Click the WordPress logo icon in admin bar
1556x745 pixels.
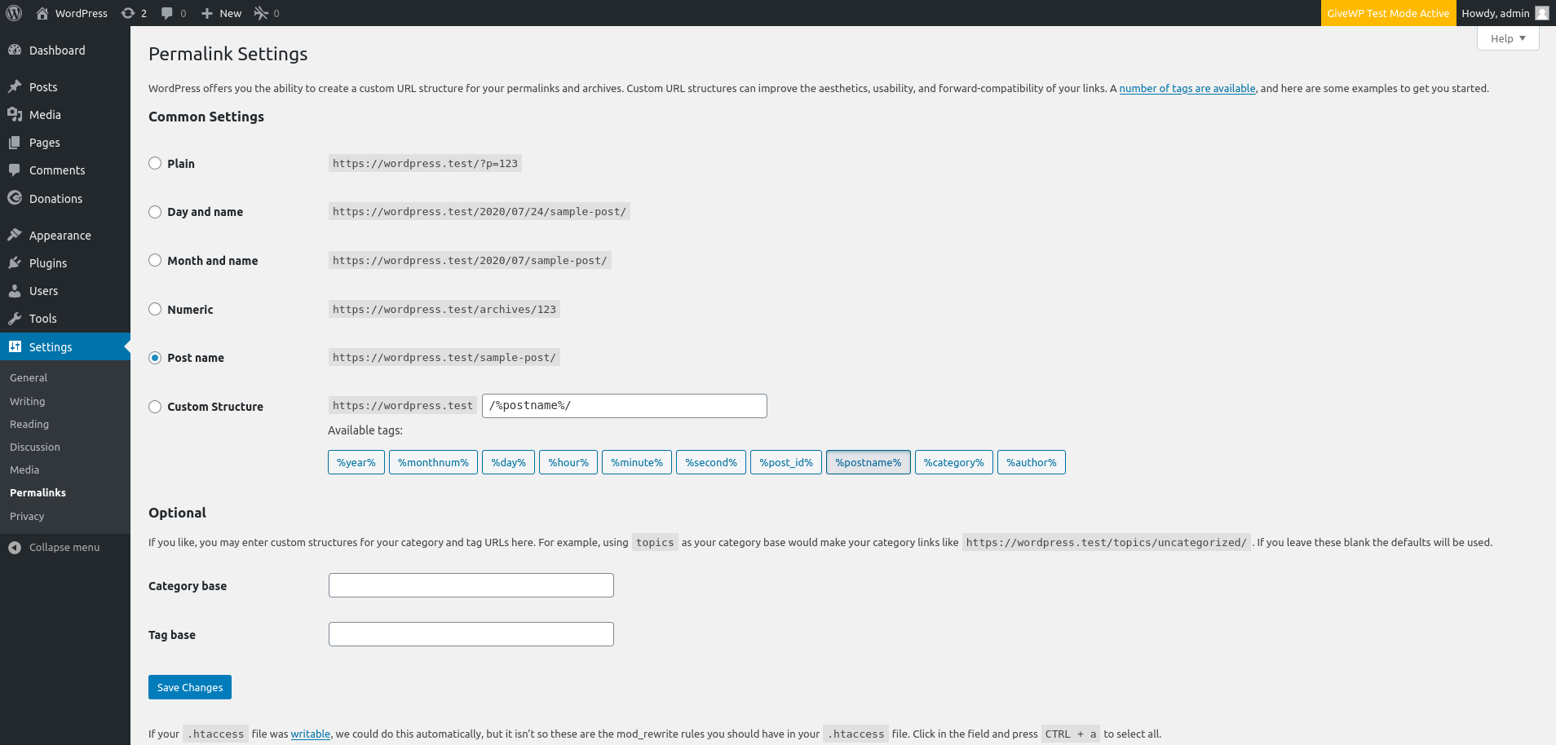[x=14, y=13]
